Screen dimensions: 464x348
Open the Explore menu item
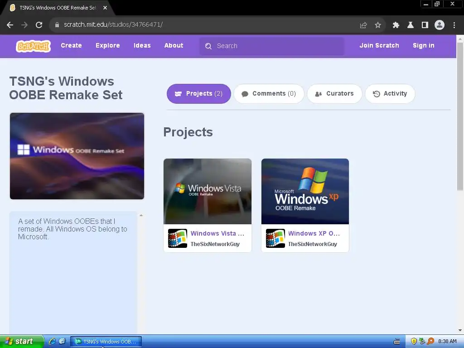tap(108, 46)
